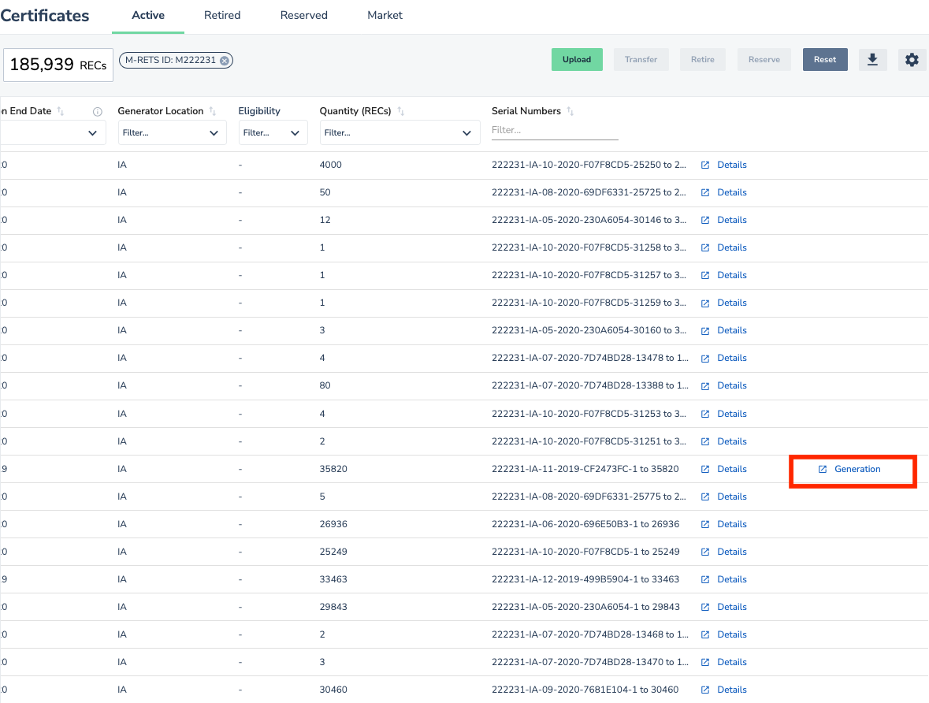The height and width of the screenshot is (703, 929).
Task: Open the Generator Location filter dropdown
Action: click(172, 132)
